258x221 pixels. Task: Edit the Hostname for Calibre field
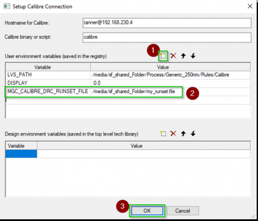click(167, 23)
